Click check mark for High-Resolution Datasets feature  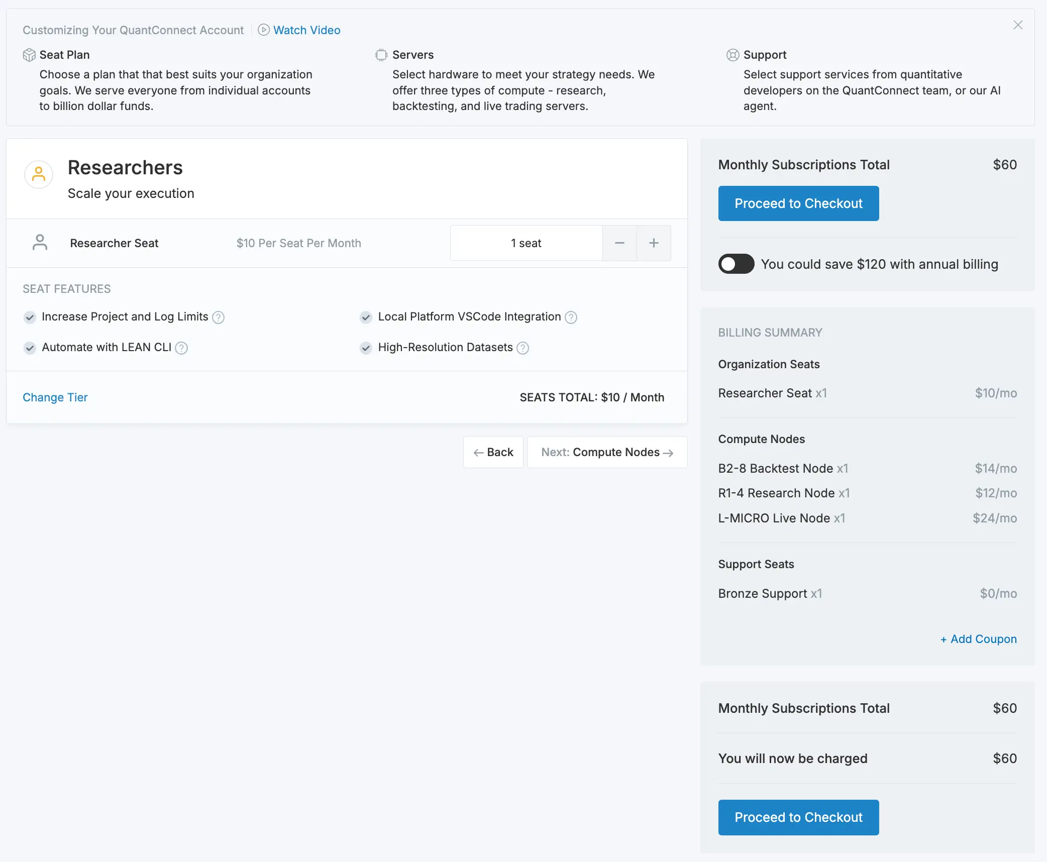366,348
